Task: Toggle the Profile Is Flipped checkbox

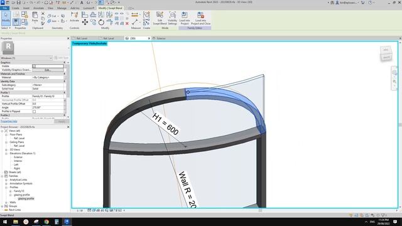Action: [34, 112]
